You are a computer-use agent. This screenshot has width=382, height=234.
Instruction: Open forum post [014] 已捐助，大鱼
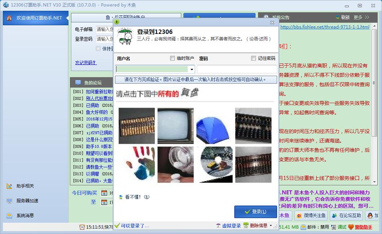[99, 181]
